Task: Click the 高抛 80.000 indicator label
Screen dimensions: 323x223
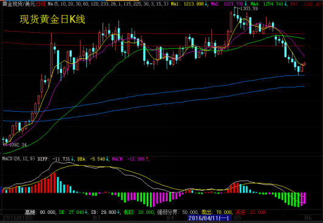Action: [41, 212]
